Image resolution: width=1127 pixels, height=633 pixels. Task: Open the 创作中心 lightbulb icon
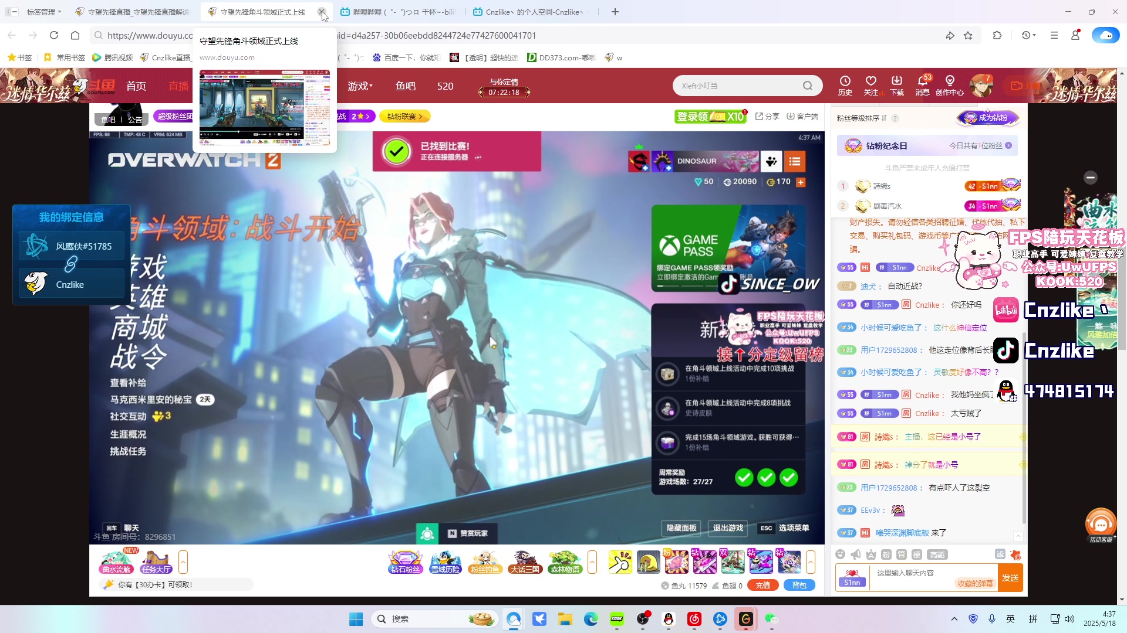tap(949, 85)
